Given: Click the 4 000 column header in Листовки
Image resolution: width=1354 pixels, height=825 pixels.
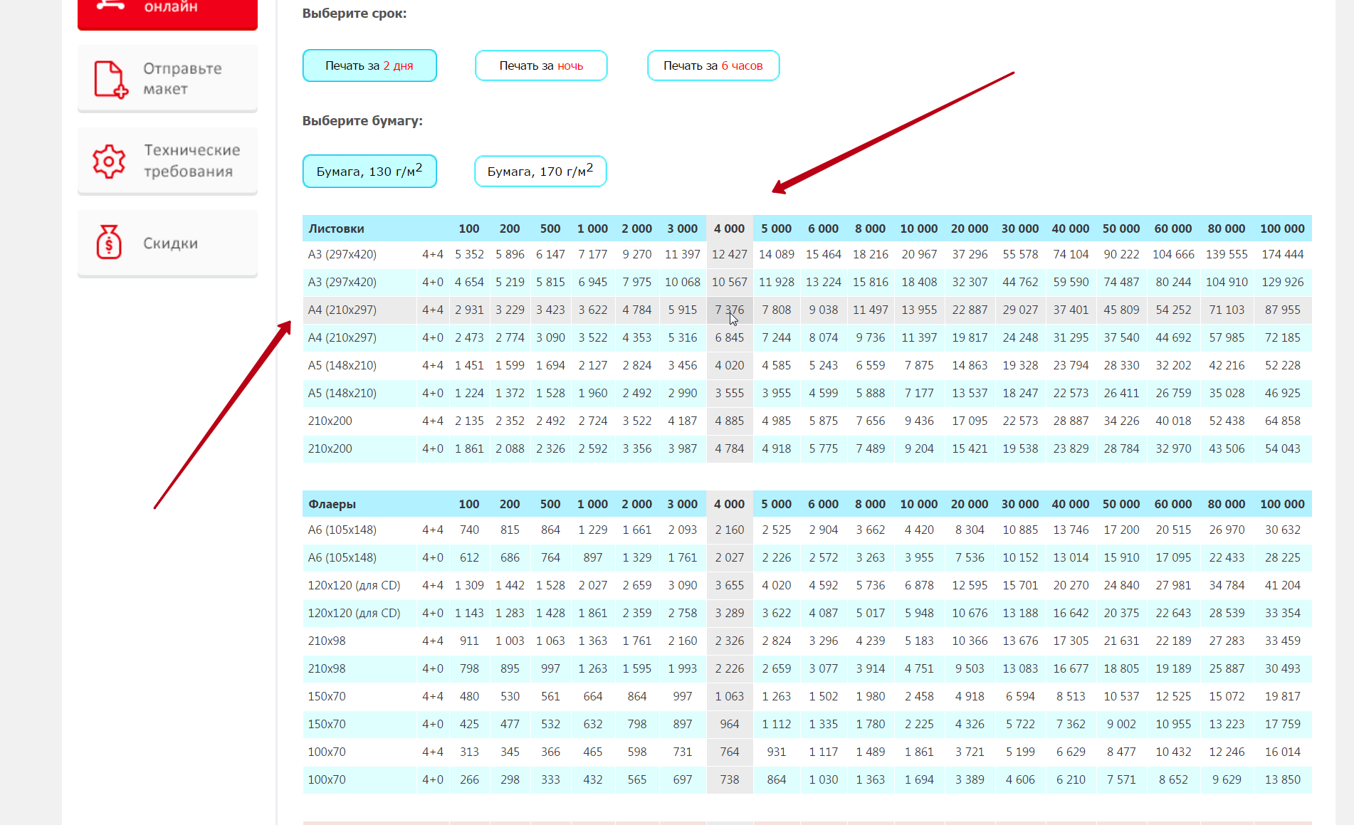Looking at the screenshot, I should click(x=729, y=228).
